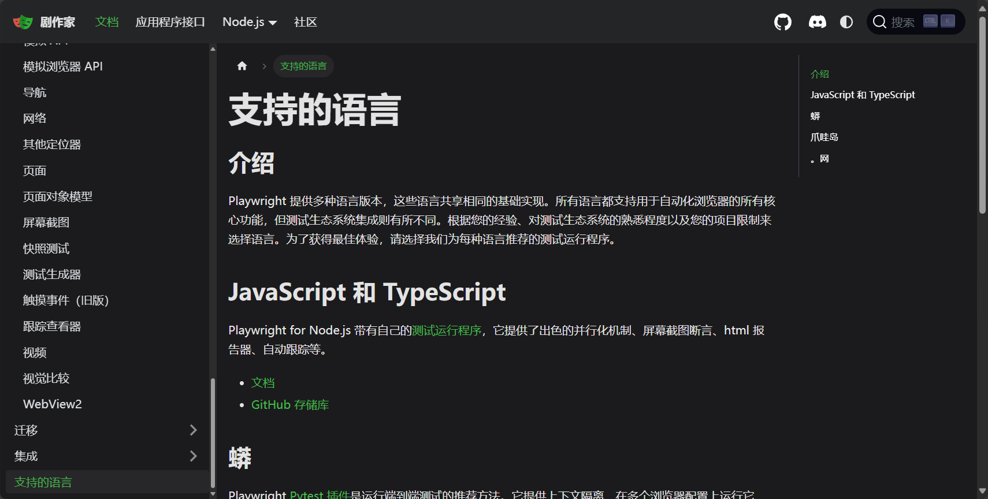This screenshot has height=499, width=988.
Task: Click the page scrollbar down arrow
Action: coord(982,491)
